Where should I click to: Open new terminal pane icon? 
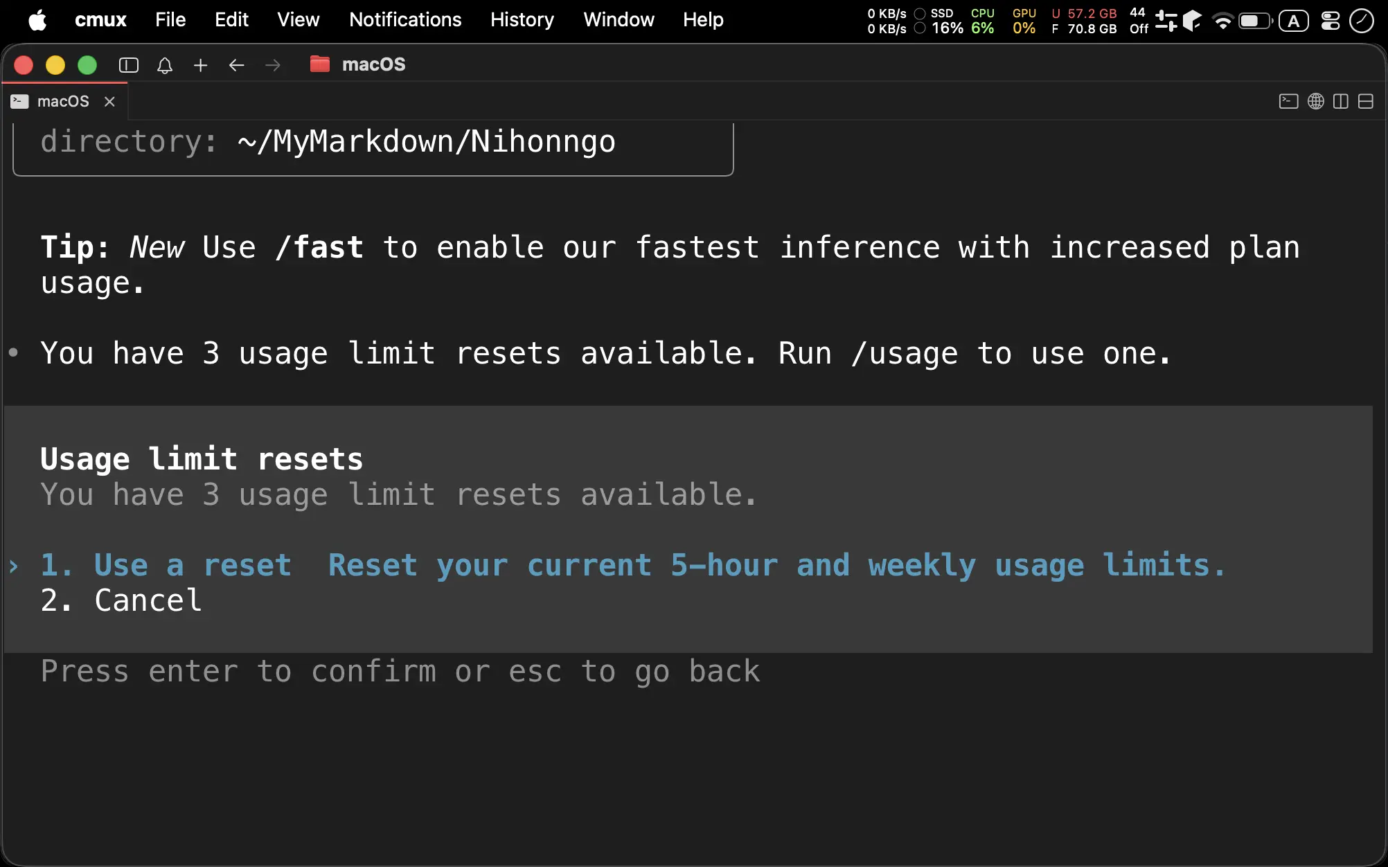1288,102
